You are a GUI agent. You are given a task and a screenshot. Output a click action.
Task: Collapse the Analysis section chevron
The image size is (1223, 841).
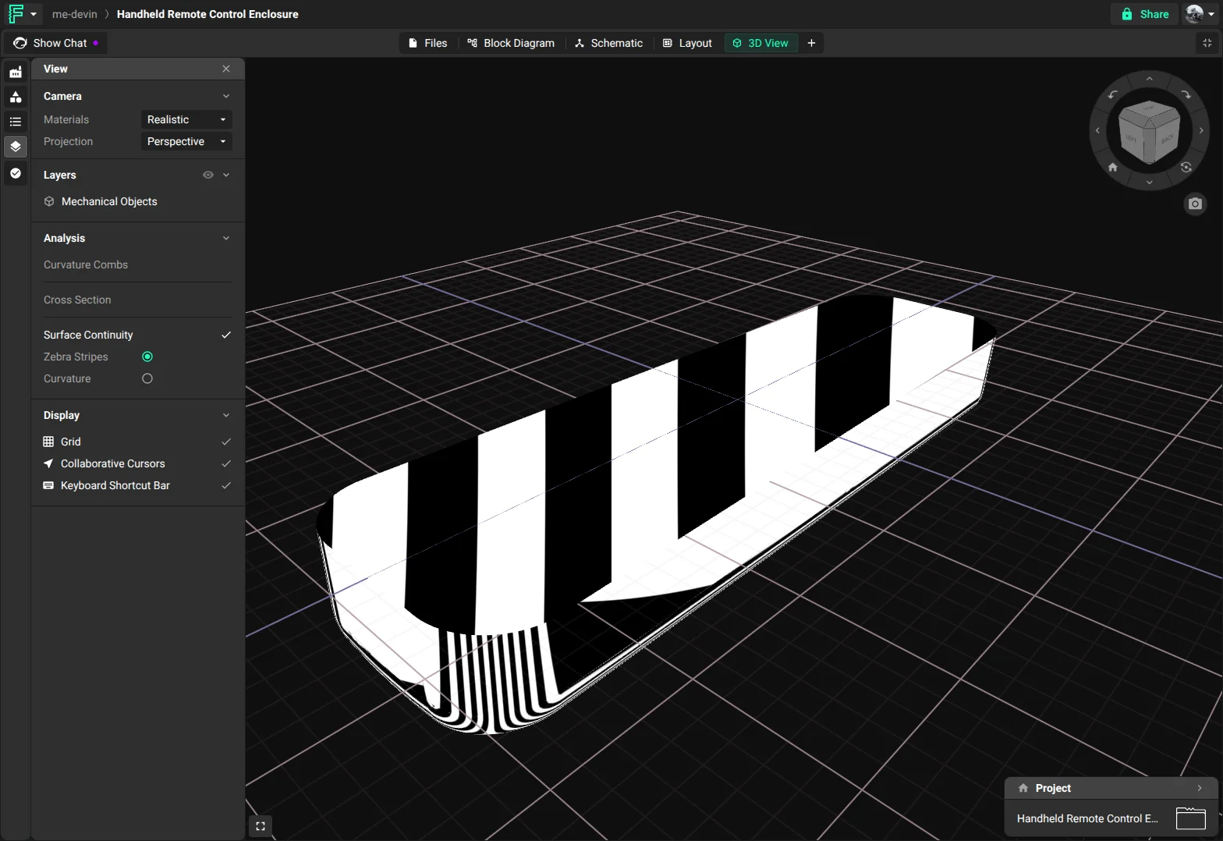coord(226,238)
